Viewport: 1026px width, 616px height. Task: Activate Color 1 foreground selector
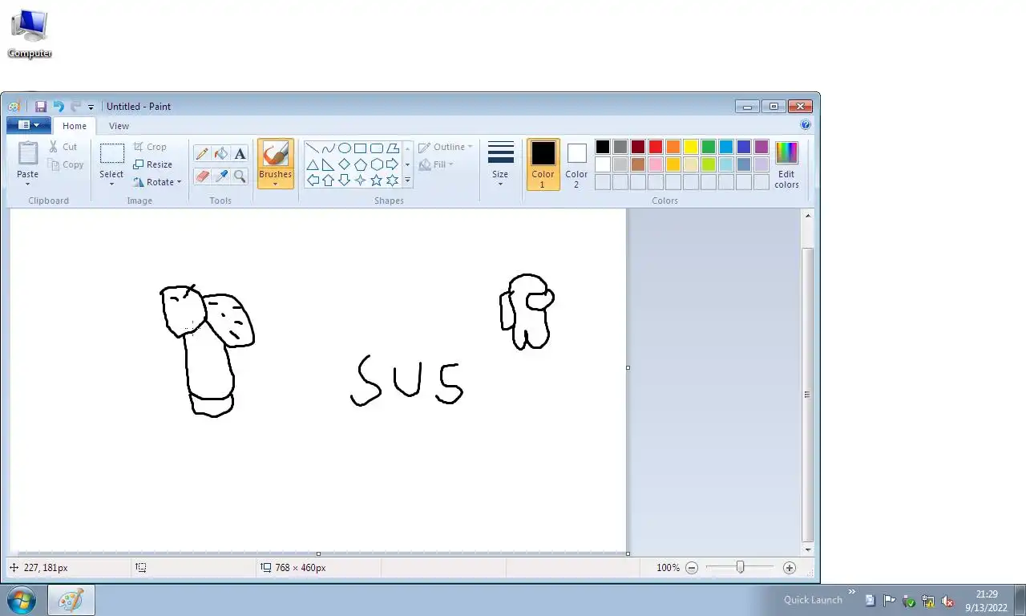coord(543,164)
